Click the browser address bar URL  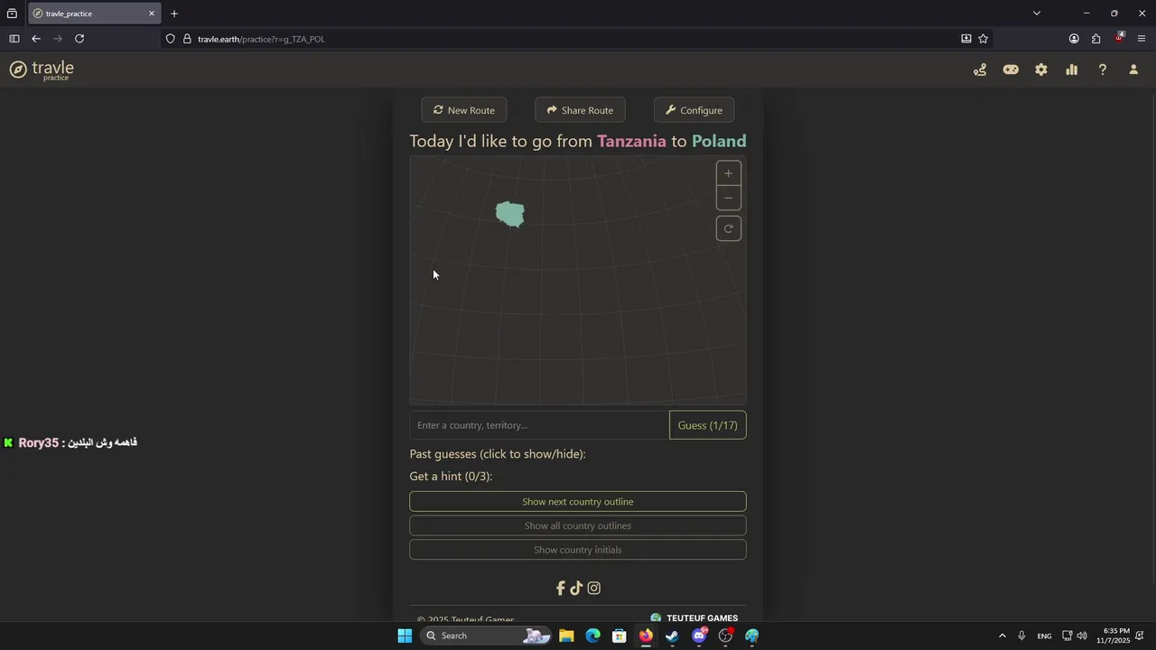pyautogui.click(x=261, y=39)
